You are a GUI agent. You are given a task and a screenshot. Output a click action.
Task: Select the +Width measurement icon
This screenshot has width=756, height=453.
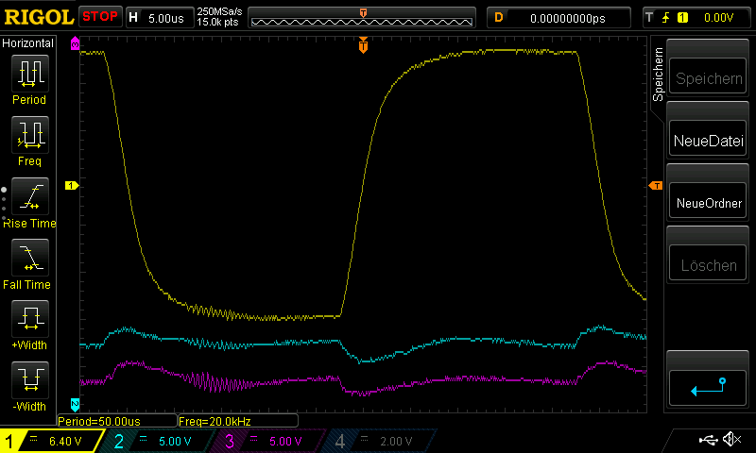click(x=30, y=319)
